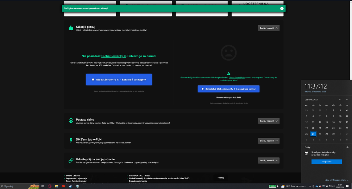This screenshot has width=352, height=189.
Task: Expand the Postaw skiny section
Action: click(x=269, y=121)
